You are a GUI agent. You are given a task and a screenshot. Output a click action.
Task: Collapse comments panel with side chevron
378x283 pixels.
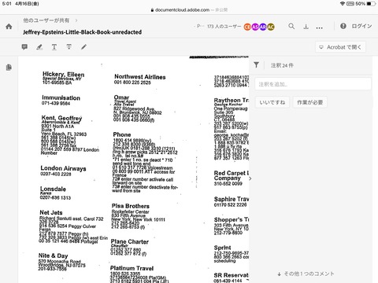coord(250,178)
